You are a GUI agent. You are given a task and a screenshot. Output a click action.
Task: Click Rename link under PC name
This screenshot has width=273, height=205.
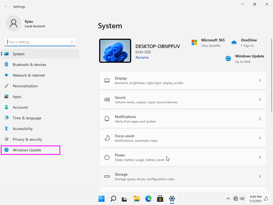[x=142, y=57]
